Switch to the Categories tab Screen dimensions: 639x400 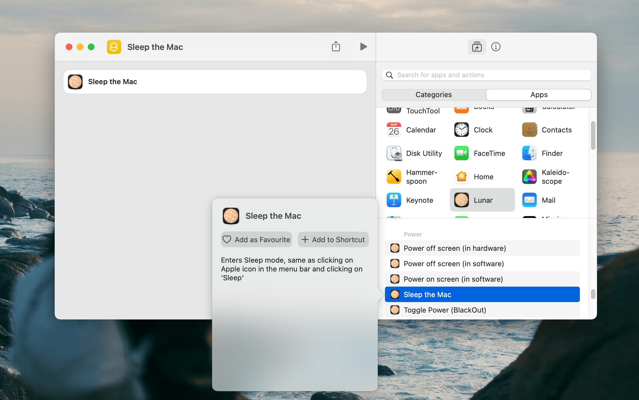[x=434, y=95]
